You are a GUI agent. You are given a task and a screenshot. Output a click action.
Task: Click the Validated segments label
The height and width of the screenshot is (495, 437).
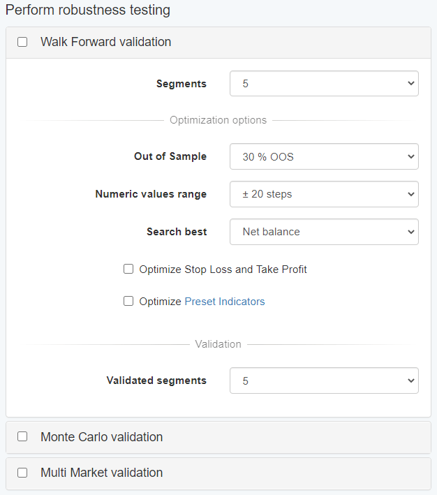(156, 381)
